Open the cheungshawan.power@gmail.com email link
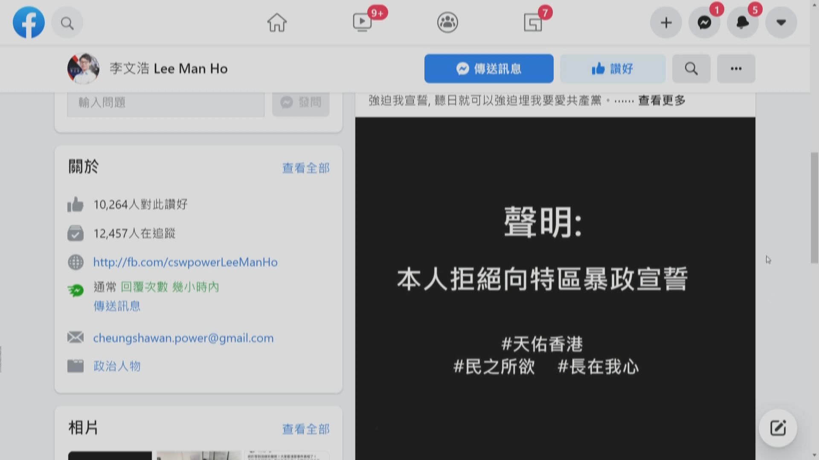819x460 pixels. point(183,338)
